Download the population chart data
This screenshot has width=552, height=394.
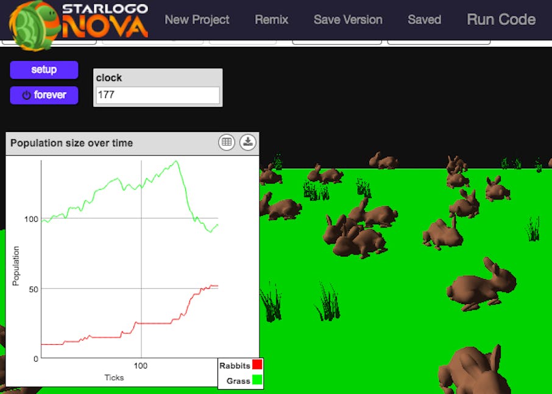[x=247, y=142]
